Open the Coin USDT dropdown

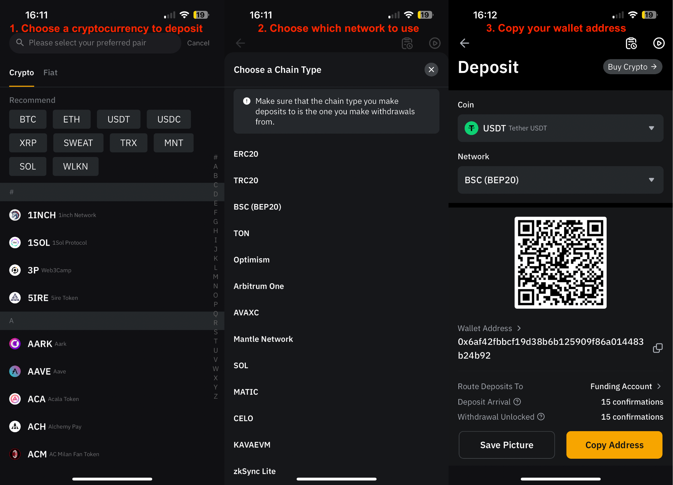click(560, 128)
